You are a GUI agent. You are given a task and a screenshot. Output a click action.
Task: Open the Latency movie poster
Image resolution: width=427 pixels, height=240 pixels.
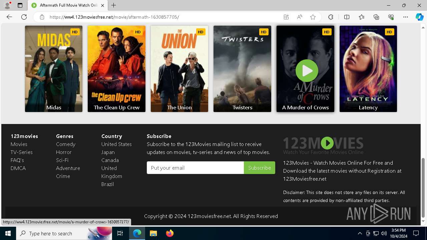click(368, 69)
